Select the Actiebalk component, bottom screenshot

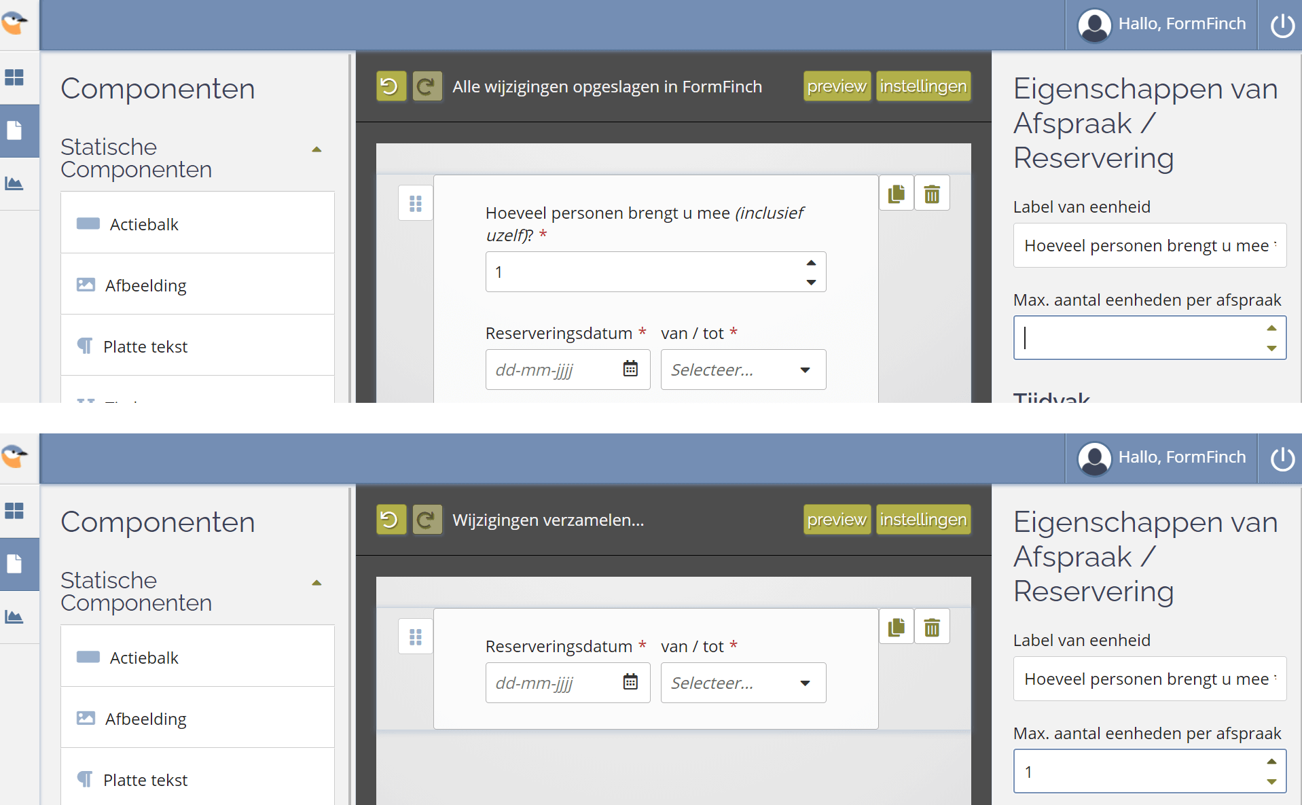click(x=198, y=657)
